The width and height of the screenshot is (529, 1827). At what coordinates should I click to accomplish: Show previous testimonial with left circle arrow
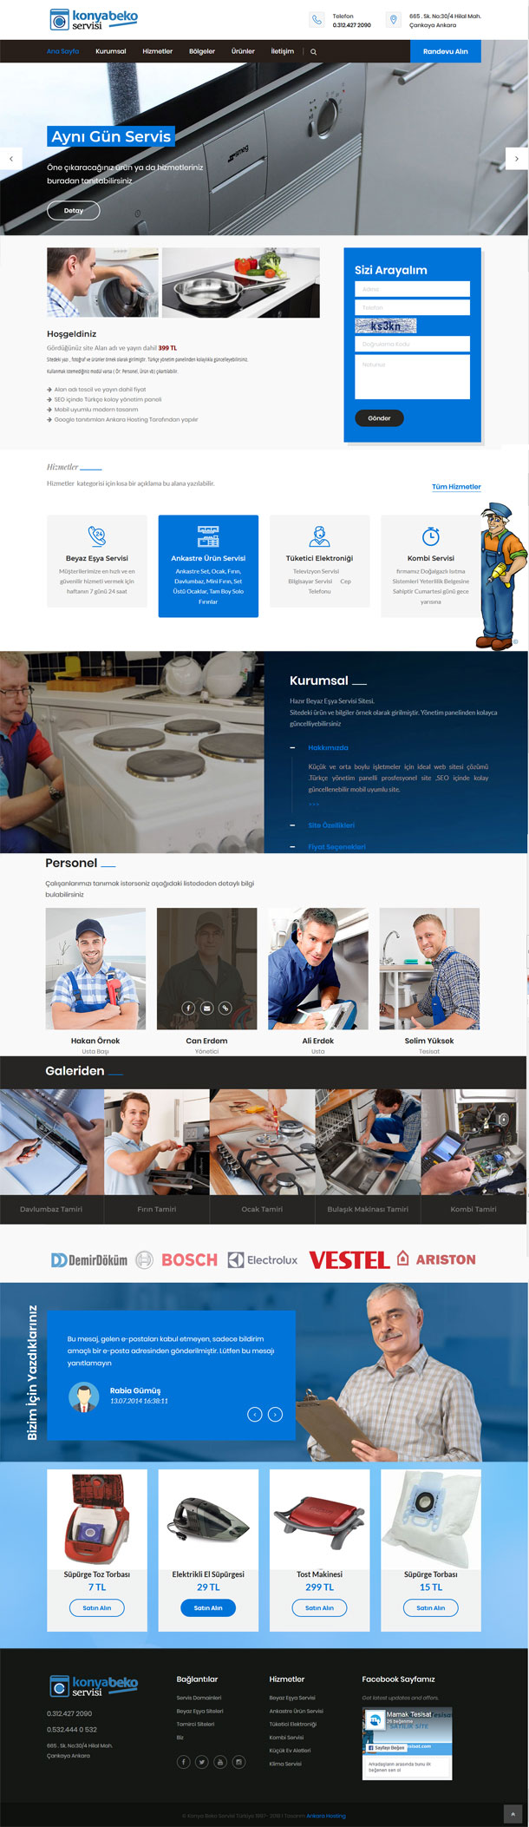click(x=255, y=1414)
